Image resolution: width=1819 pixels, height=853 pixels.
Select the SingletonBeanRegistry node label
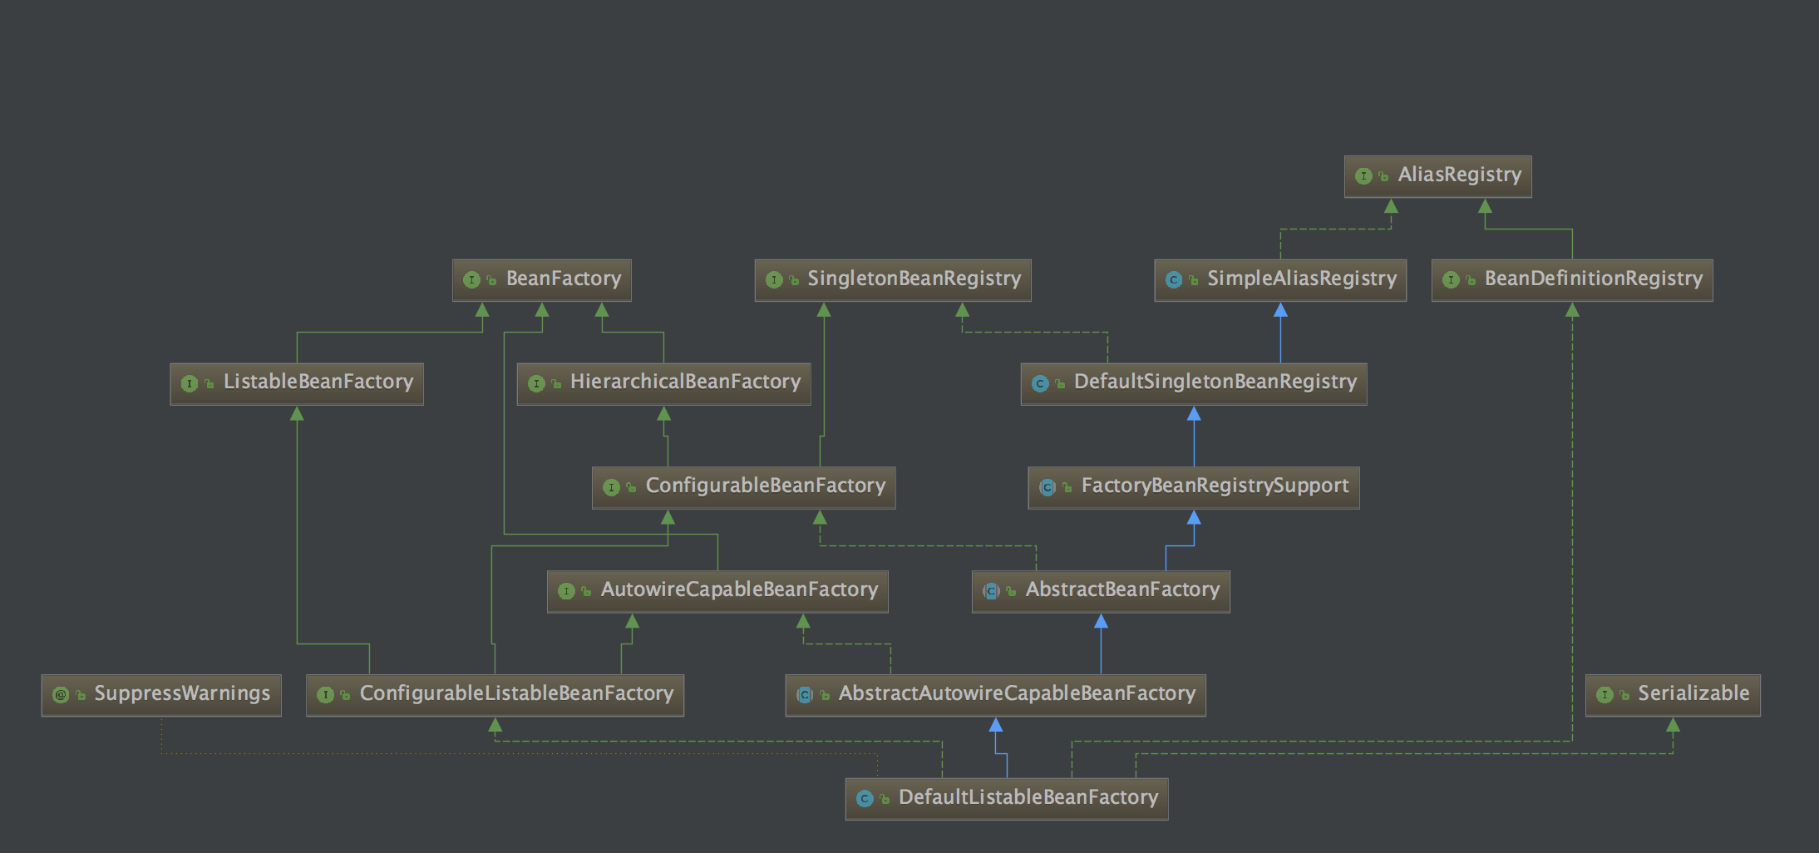(914, 279)
